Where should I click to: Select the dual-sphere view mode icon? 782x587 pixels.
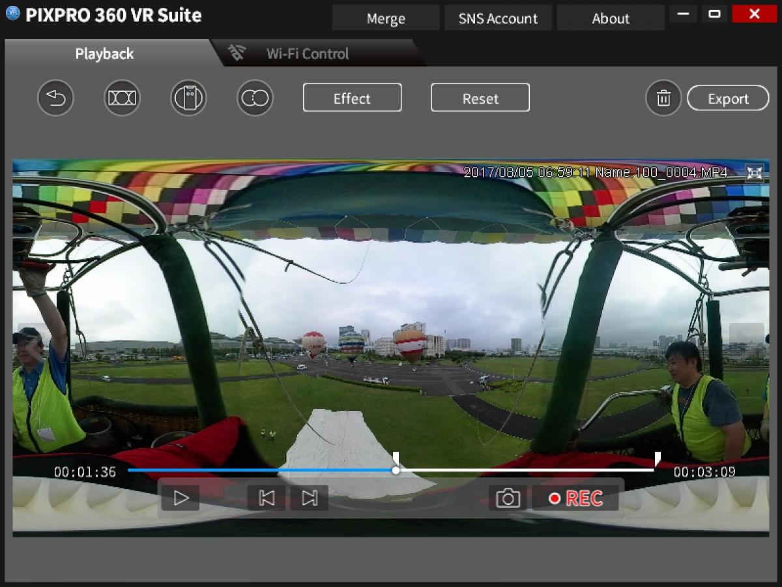click(x=255, y=98)
